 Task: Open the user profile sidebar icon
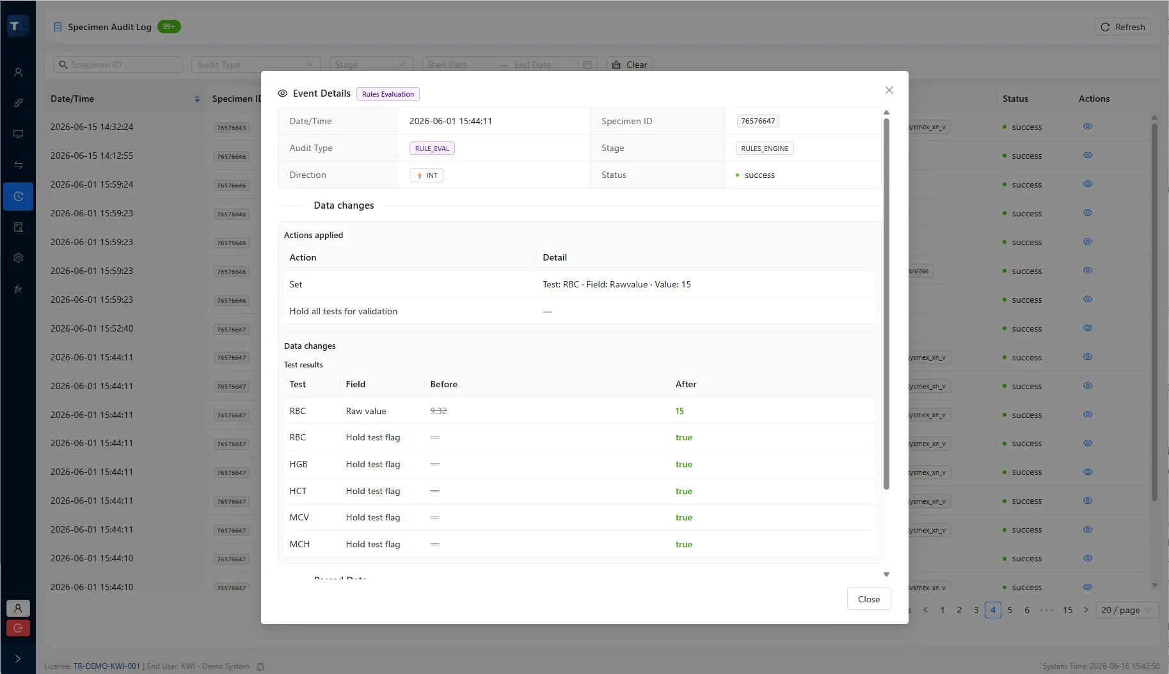tap(18, 72)
